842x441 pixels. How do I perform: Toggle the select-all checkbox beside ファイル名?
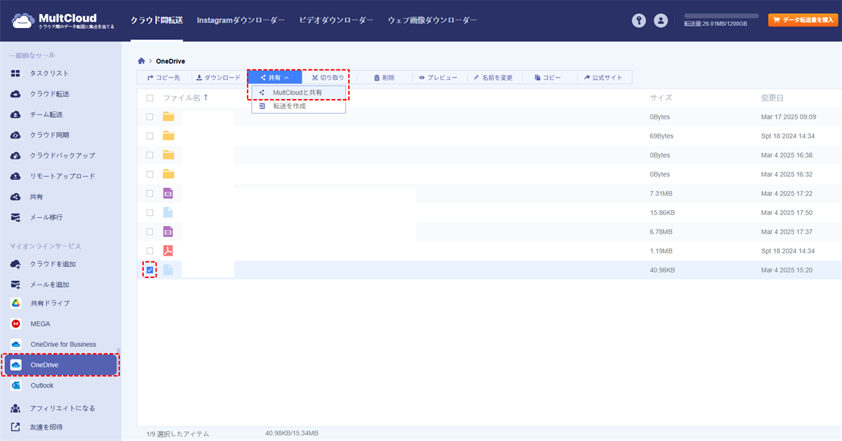pyautogui.click(x=149, y=98)
